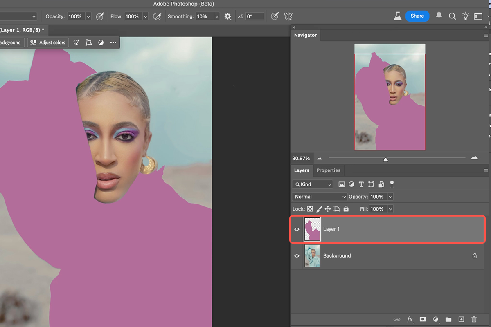This screenshot has height=327, width=491.
Task: Select the Navigator panel tab
Action: (305, 35)
